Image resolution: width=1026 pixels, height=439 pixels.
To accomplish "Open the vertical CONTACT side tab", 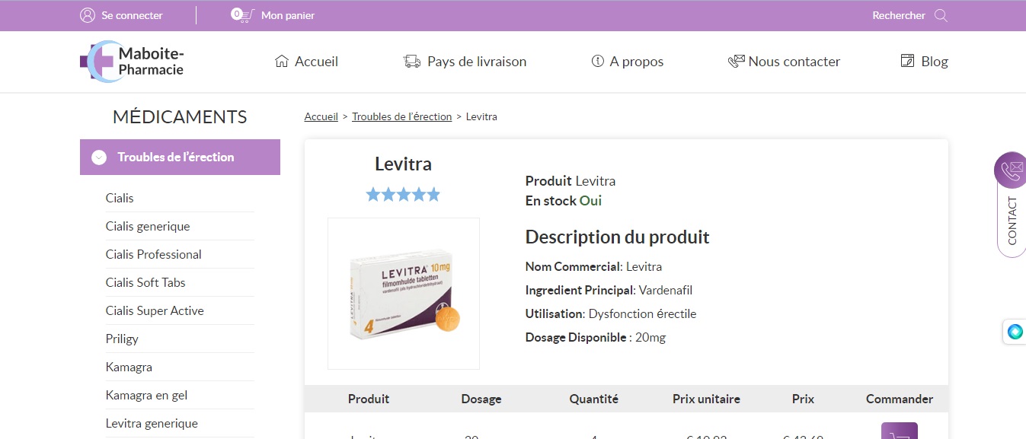I will (1012, 221).
